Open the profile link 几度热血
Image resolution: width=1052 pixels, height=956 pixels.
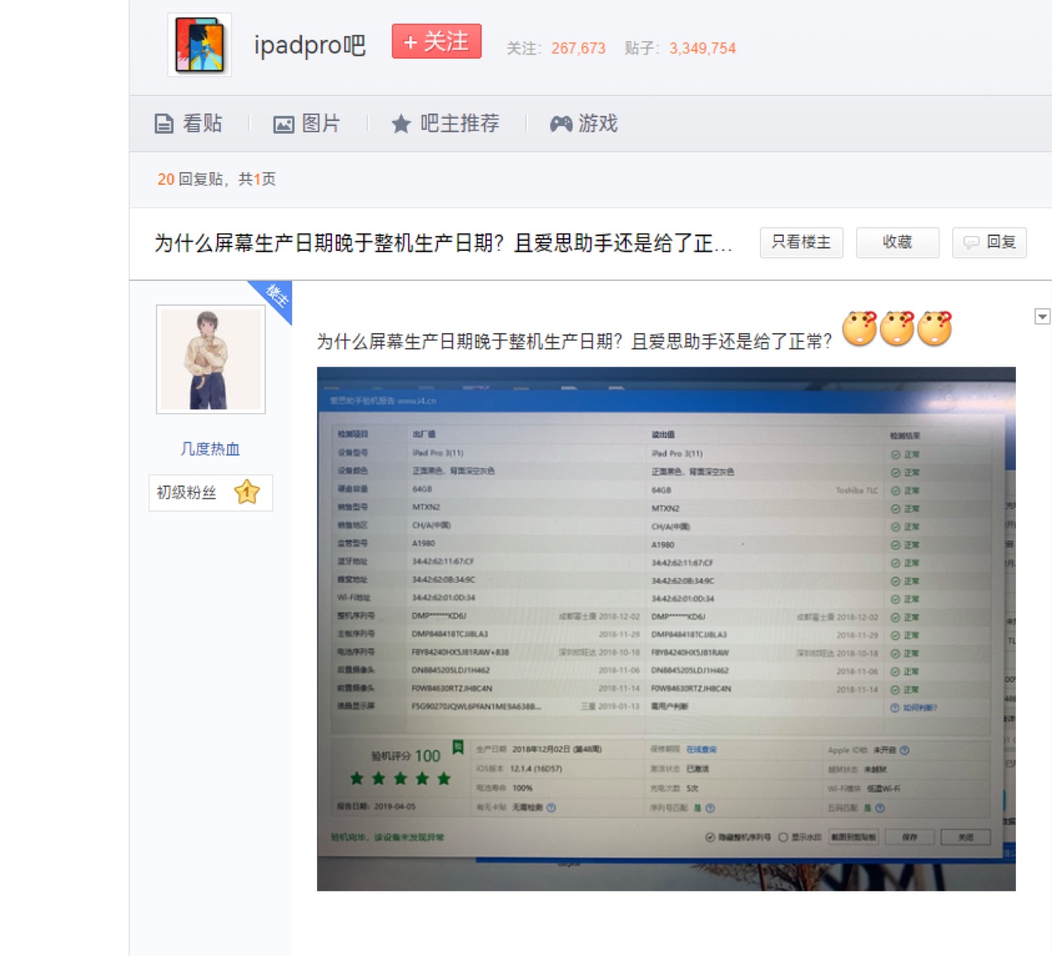click(210, 449)
